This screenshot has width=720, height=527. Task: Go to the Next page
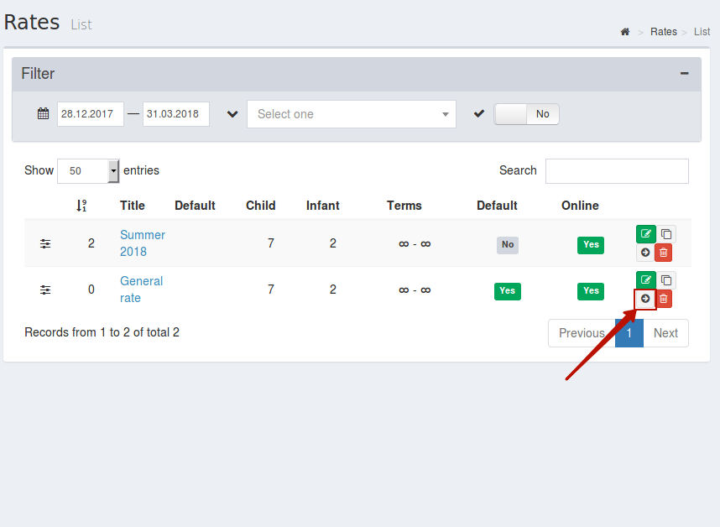click(665, 333)
